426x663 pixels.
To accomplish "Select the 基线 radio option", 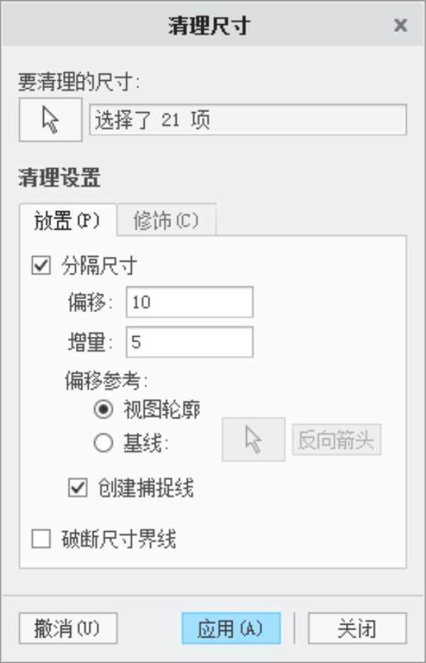I will coord(103,444).
